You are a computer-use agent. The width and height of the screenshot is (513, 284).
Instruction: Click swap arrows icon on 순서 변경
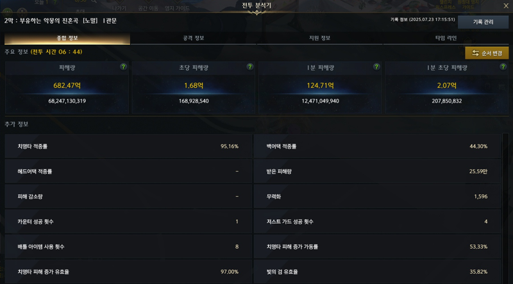tap(475, 53)
